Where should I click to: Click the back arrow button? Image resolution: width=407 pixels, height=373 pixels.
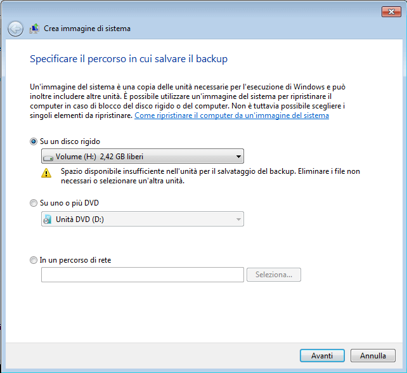[x=15, y=29]
